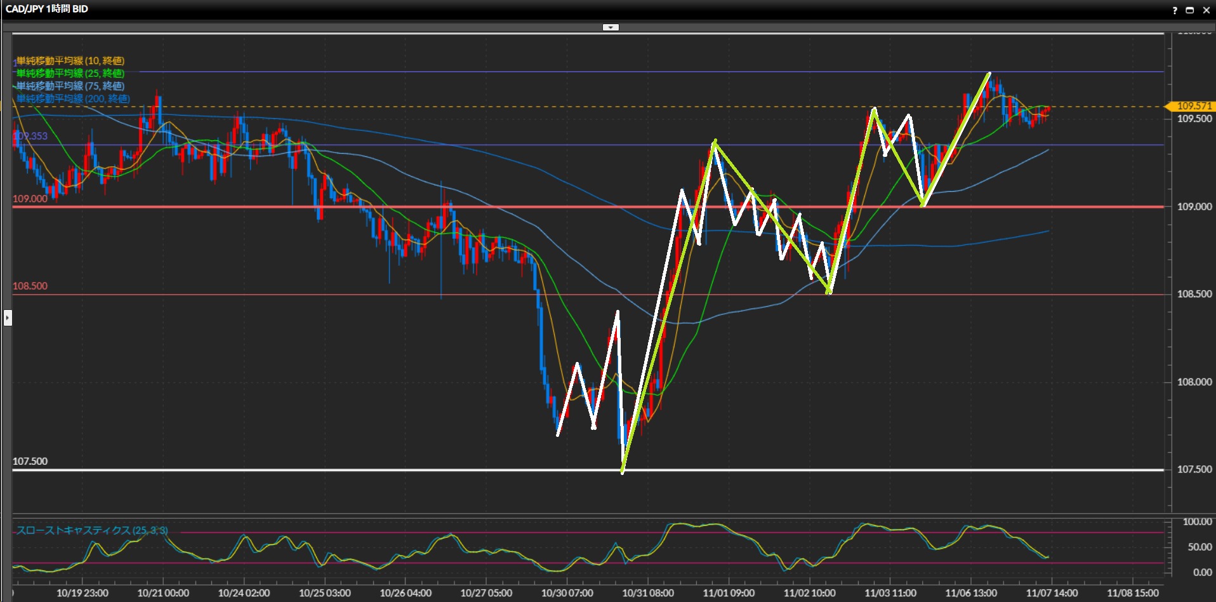Click the 11/03 11:00 time axis label
This screenshot has width=1216, height=602.
(x=890, y=593)
